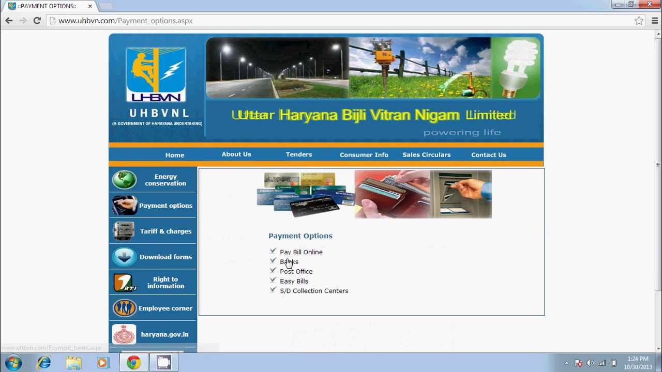662x372 pixels.
Task: Go back using the browser back arrow
Action: tap(9, 21)
